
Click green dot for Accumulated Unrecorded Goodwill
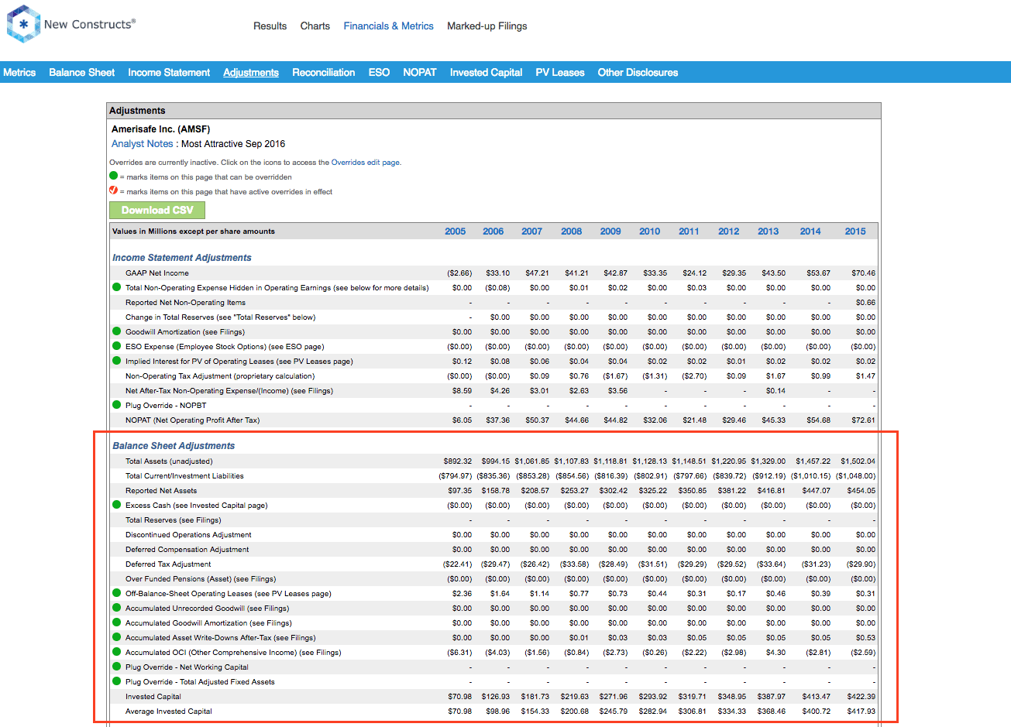pyautogui.click(x=117, y=608)
